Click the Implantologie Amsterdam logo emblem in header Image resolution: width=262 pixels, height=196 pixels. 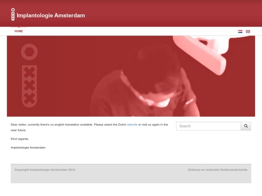[13, 15]
